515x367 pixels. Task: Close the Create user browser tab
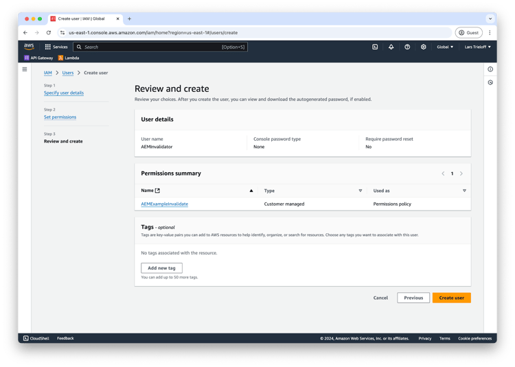click(117, 19)
